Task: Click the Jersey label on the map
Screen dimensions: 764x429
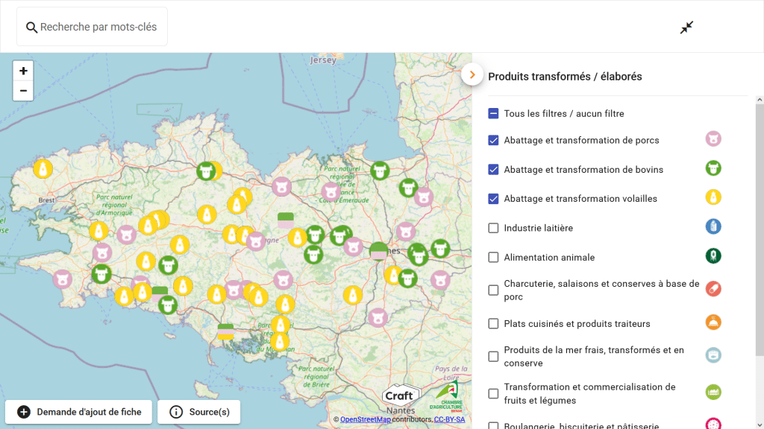Action: pos(323,60)
